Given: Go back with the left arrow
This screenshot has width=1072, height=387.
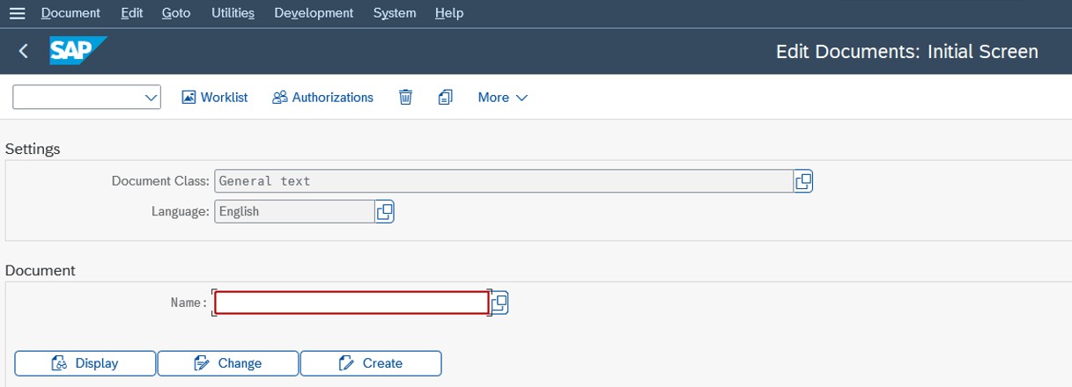Looking at the screenshot, I should (x=24, y=52).
